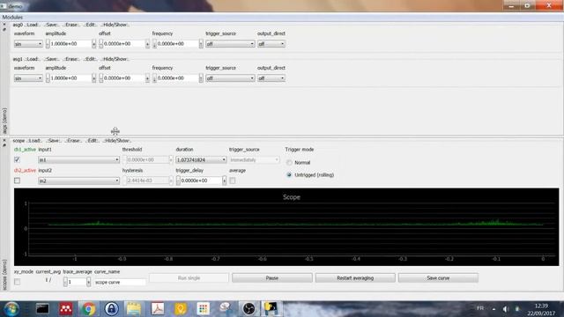This screenshot has height=317, width=564.
Task: Increase trigger_delay with its up stepper
Action: tap(224, 181)
